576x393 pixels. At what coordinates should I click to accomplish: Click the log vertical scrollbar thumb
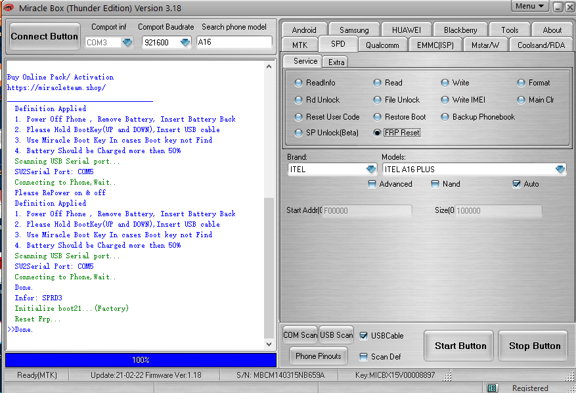269,267
